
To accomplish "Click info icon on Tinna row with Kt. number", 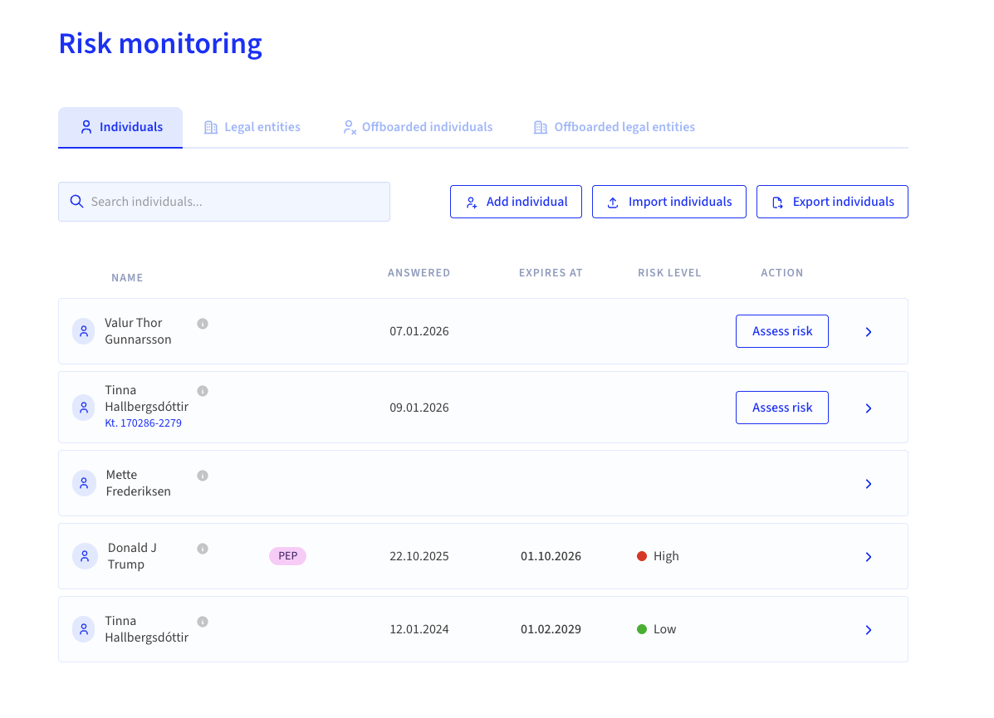I will coord(203,391).
